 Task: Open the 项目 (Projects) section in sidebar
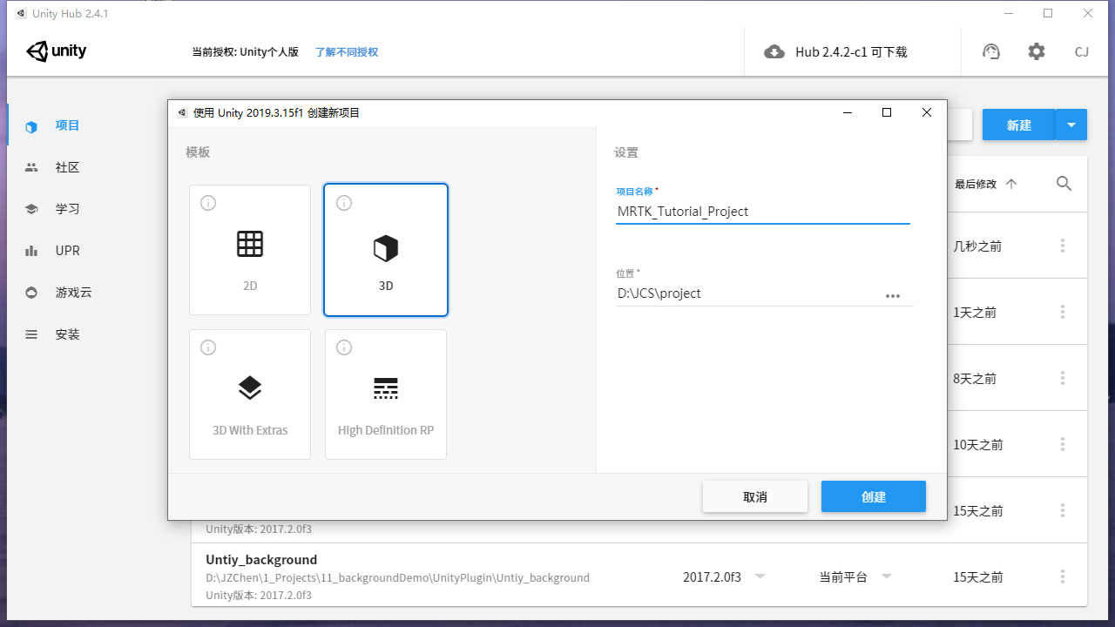point(67,125)
